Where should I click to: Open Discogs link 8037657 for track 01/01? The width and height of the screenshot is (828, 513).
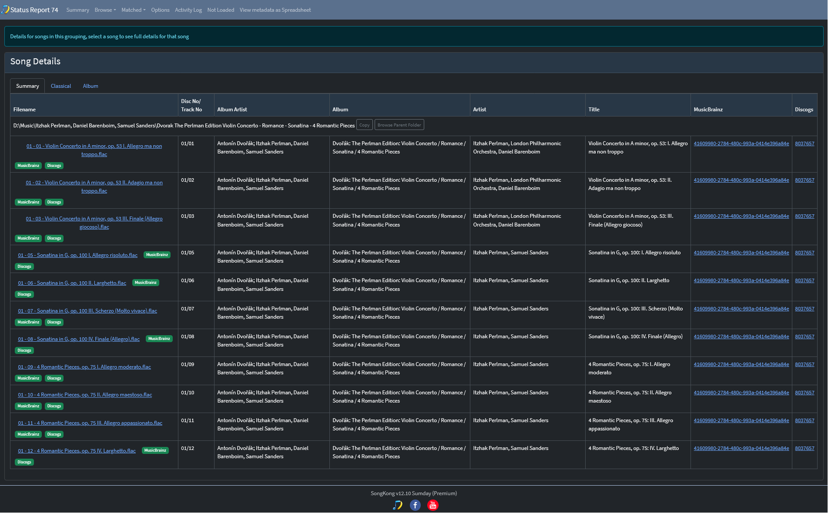[805, 143]
